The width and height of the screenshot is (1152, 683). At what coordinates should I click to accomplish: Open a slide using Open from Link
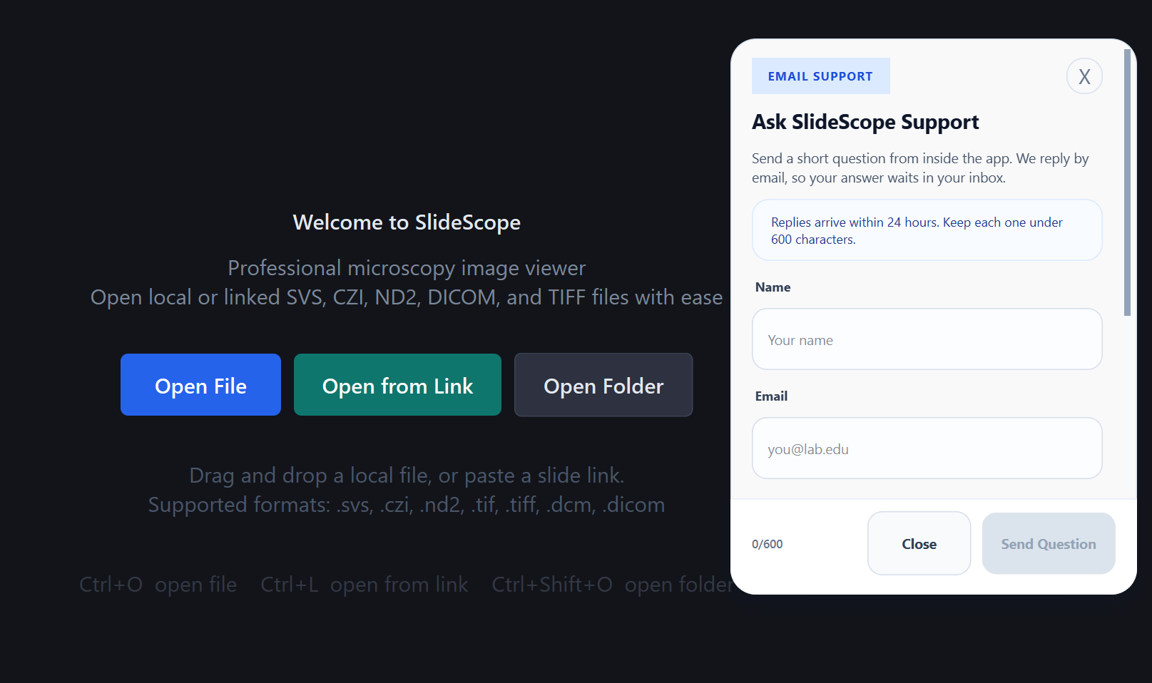pos(397,385)
